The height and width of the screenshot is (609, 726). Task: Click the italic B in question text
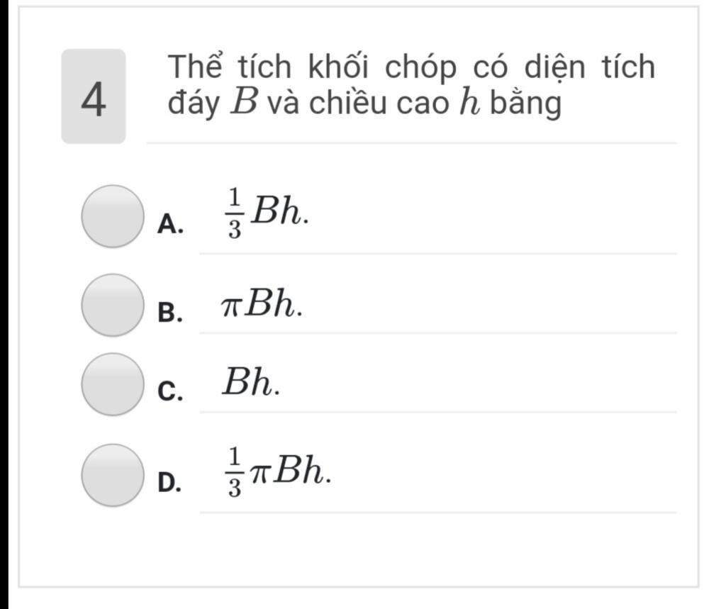click(244, 101)
